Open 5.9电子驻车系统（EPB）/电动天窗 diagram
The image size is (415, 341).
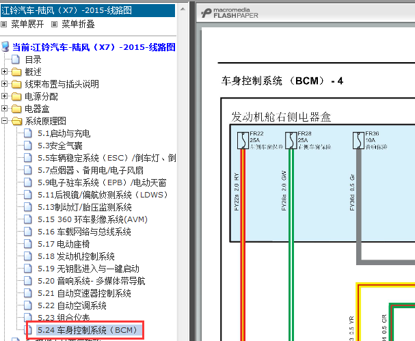coord(102,182)
